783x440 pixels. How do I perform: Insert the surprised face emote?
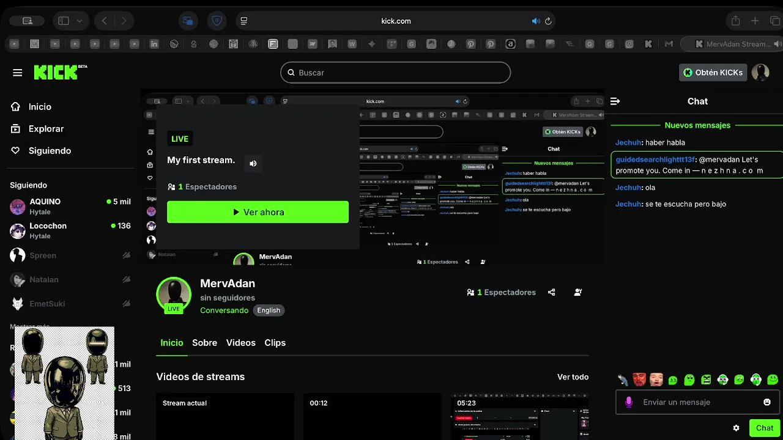pyautogui.click(x=656, y=380)
